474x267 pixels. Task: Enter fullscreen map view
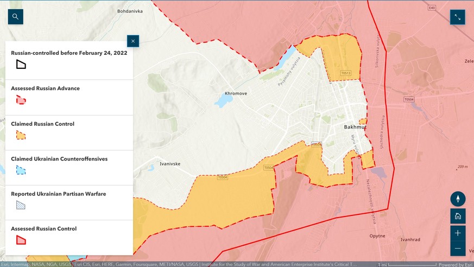coord(457,17)
